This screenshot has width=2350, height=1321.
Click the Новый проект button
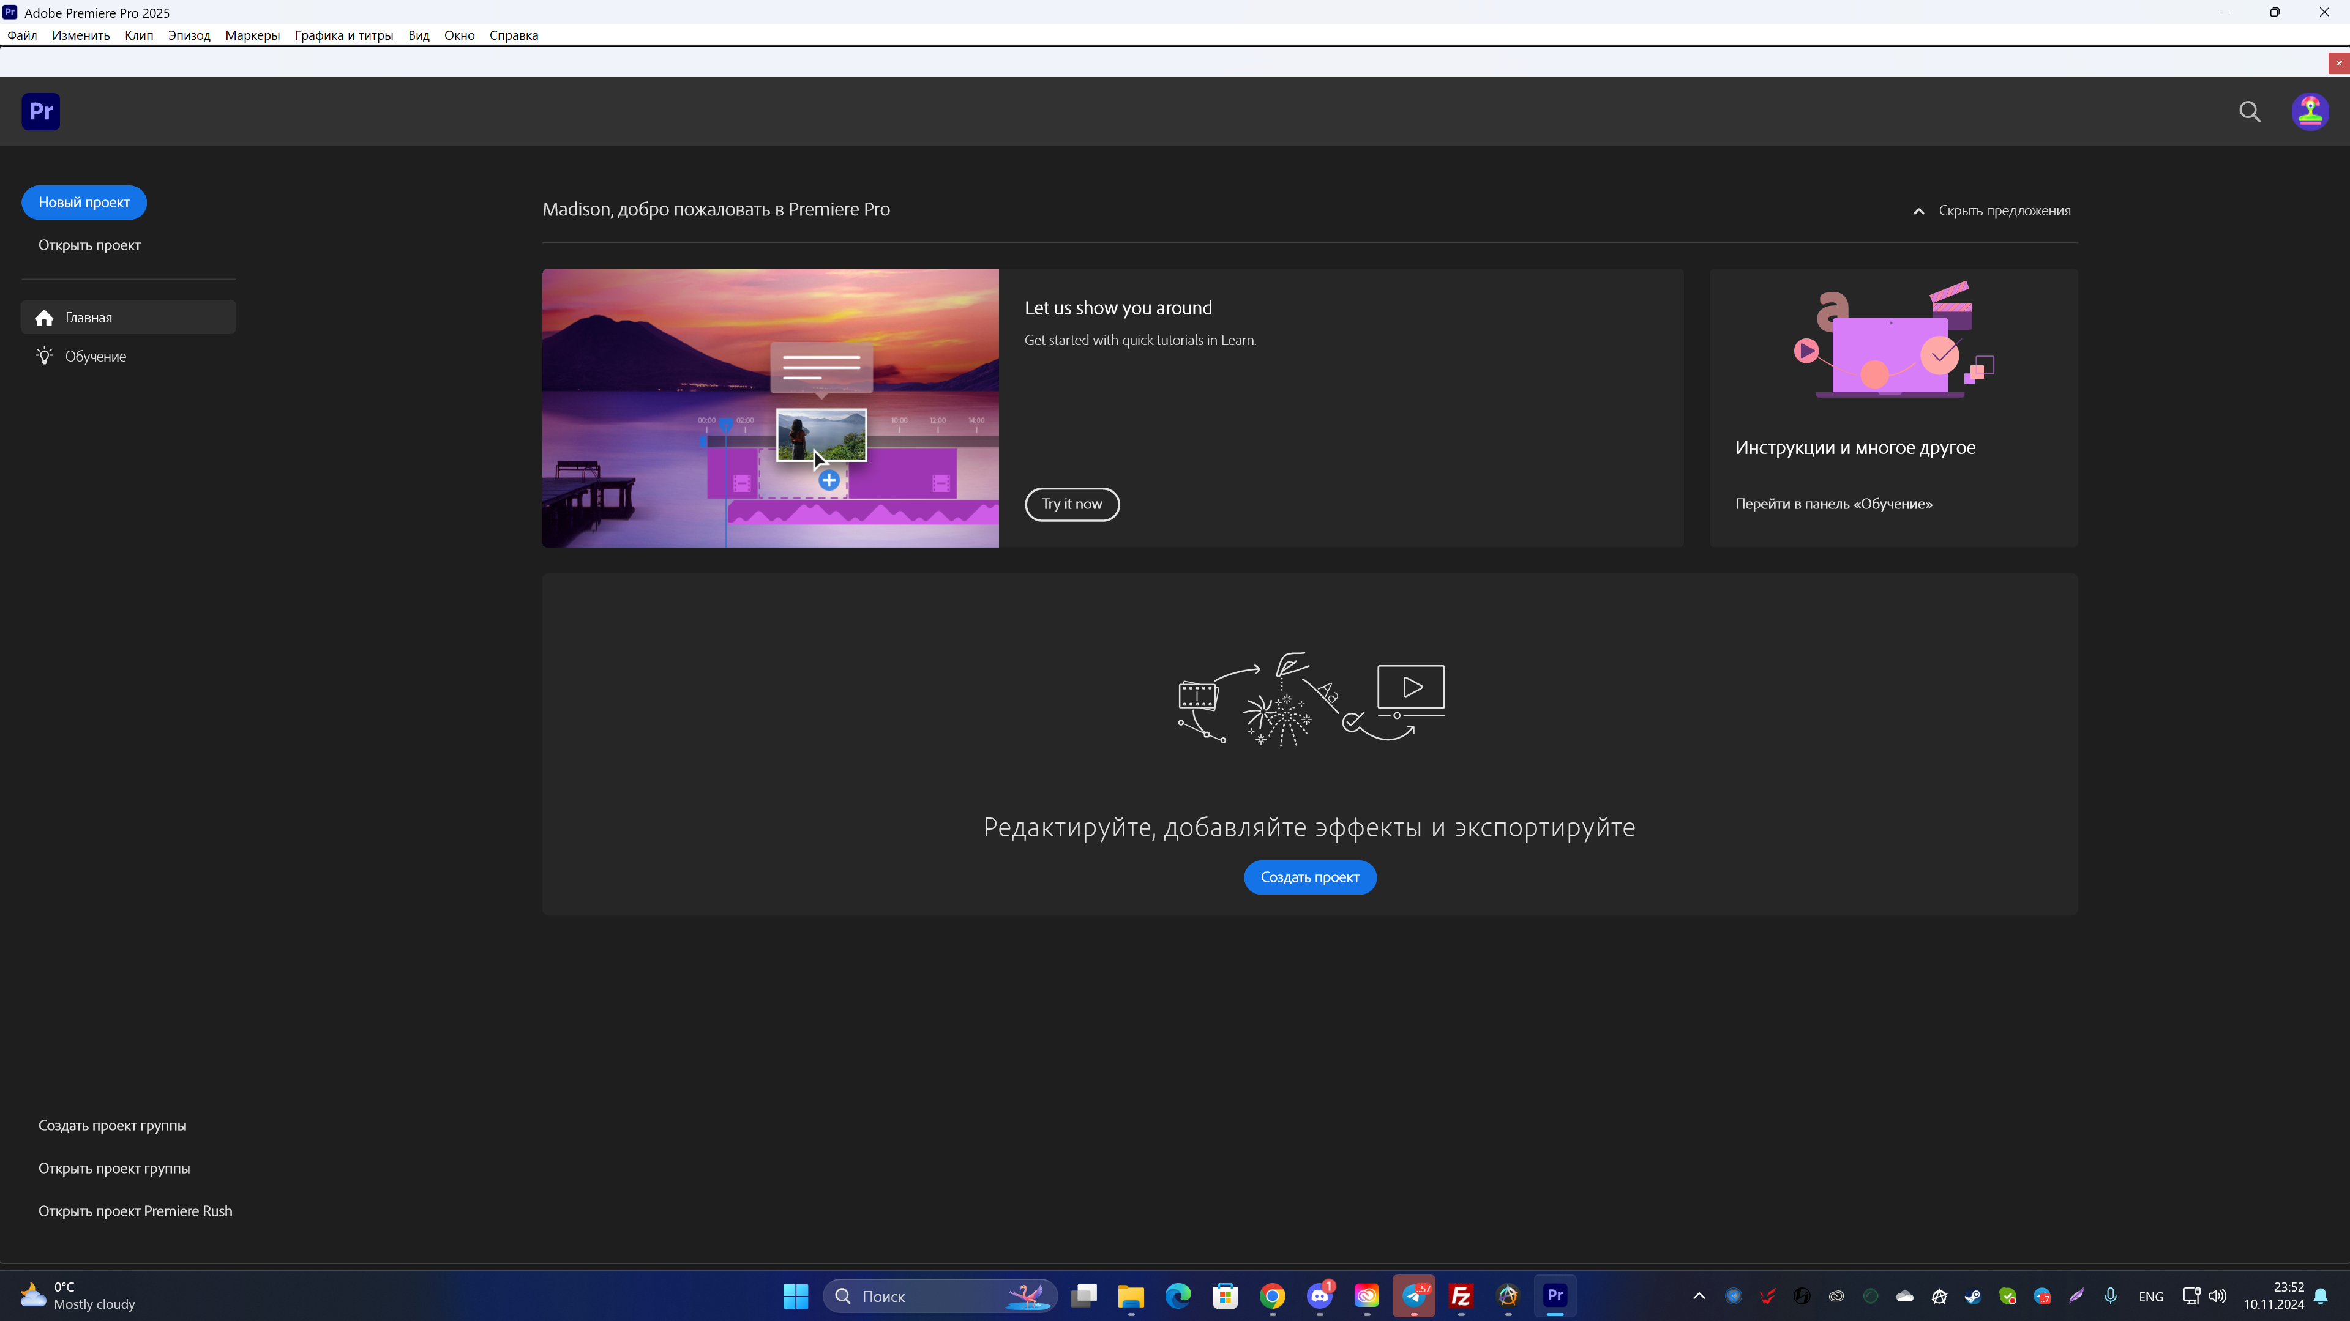point(84,203)
